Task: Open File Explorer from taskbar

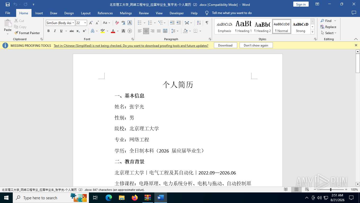Action: [x=121, y=198]
